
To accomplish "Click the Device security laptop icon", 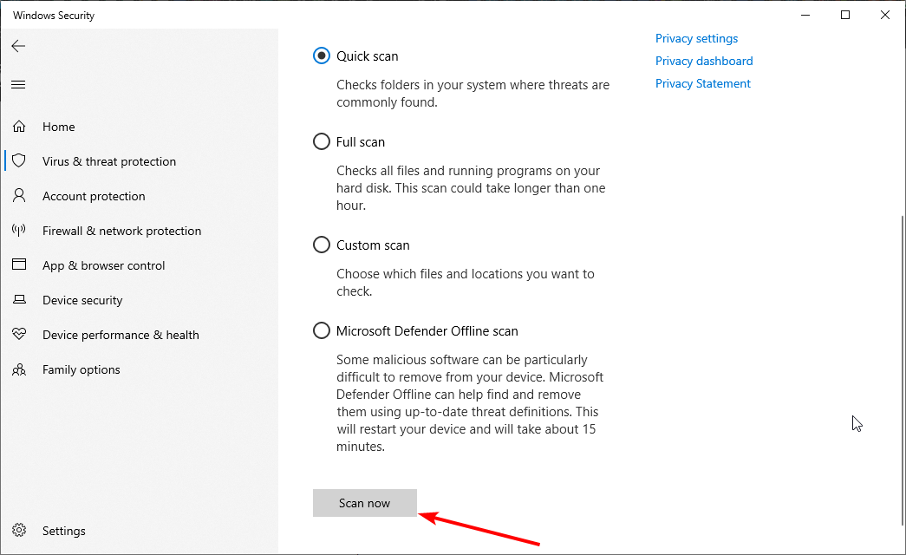I will point(19,299).
